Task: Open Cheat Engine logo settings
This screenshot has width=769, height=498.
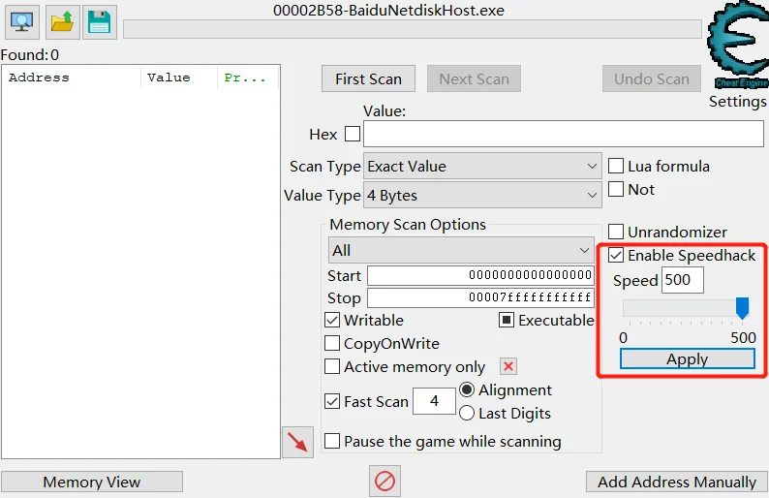Action: coord(738,46)
